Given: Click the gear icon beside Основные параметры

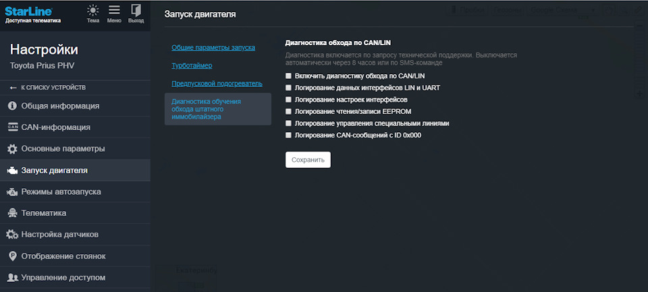Looking at the screenshot, I should (13, 149).
